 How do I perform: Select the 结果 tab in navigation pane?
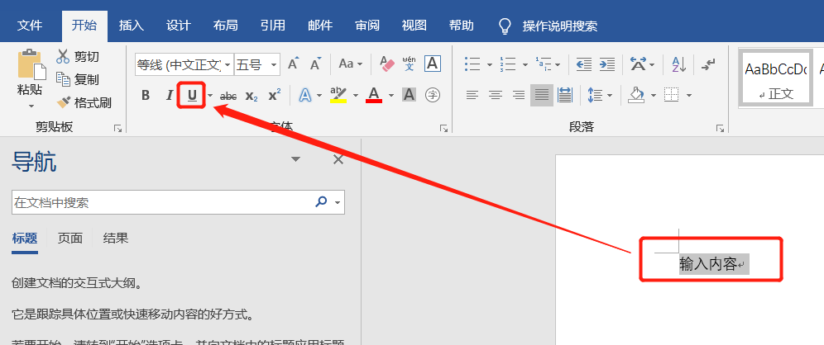(x=116, y=239)
